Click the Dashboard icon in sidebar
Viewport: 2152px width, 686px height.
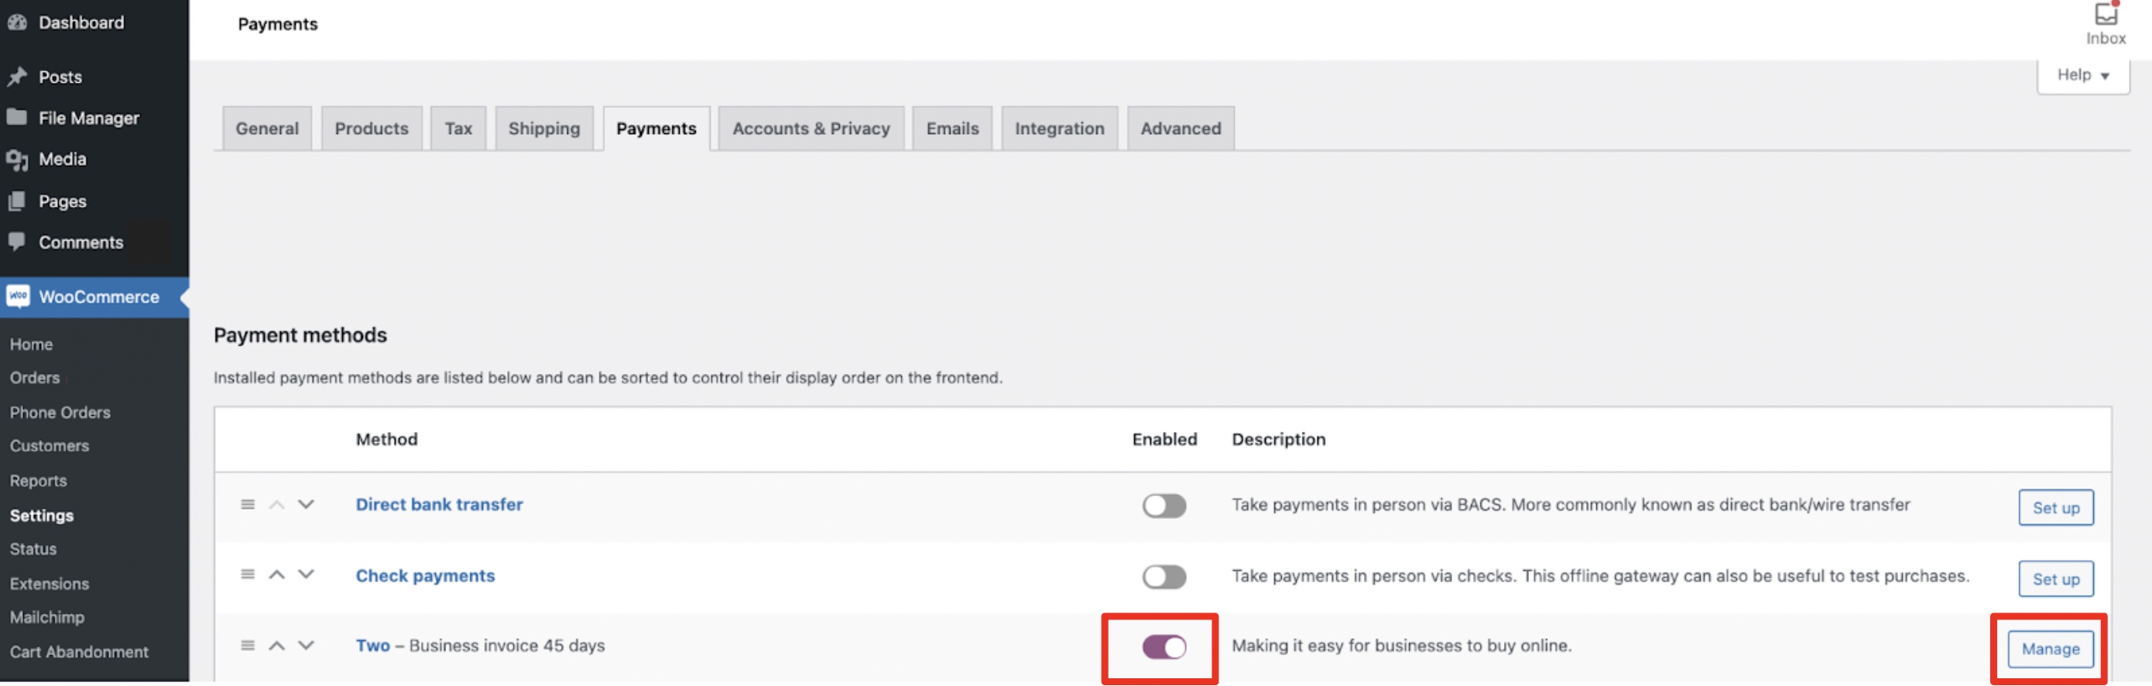pos(17,22)
